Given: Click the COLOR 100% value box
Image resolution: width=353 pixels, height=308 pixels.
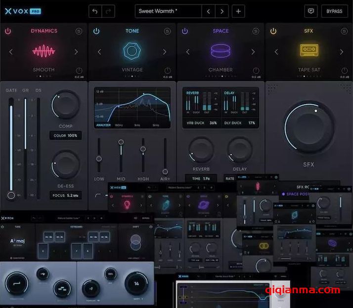Looking at the screenshot, I should [x=66, y=136].
